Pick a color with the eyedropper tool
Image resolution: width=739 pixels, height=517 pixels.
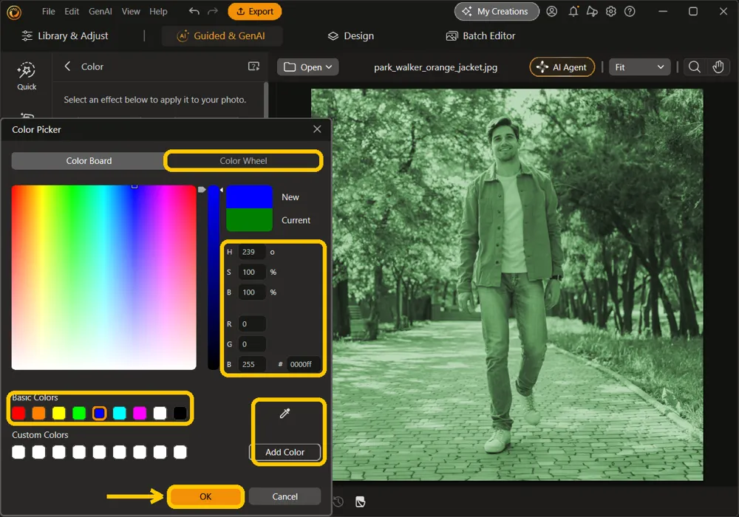tap(285, 414)
